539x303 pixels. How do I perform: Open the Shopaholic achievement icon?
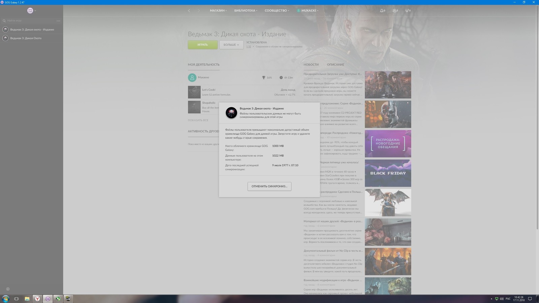click(x=194, y=107)
